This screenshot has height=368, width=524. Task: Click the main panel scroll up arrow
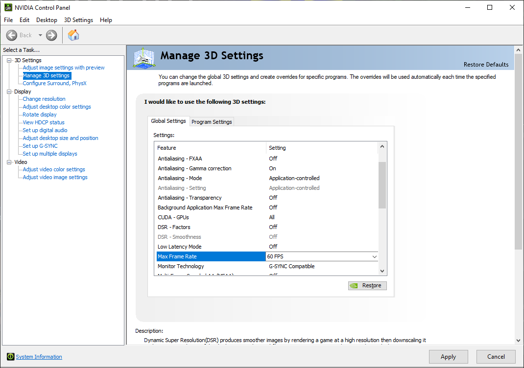point(518,50)
